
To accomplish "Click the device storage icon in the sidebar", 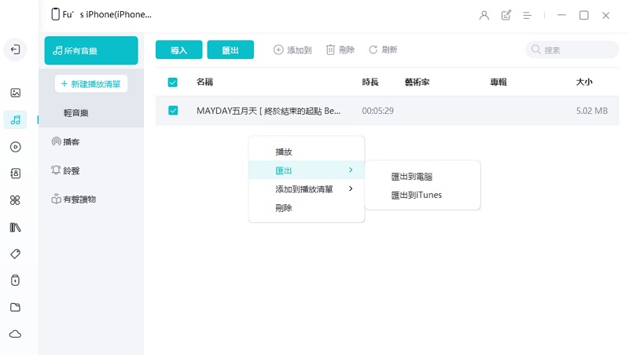I will point(15,280).
